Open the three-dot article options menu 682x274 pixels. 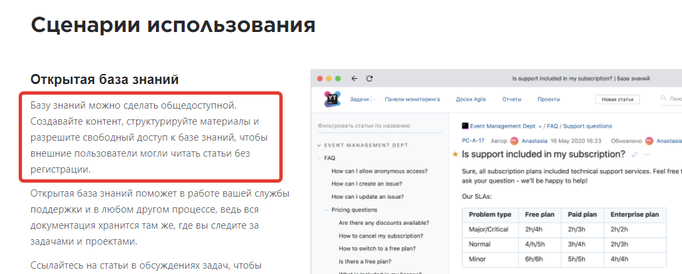point(647,155)
